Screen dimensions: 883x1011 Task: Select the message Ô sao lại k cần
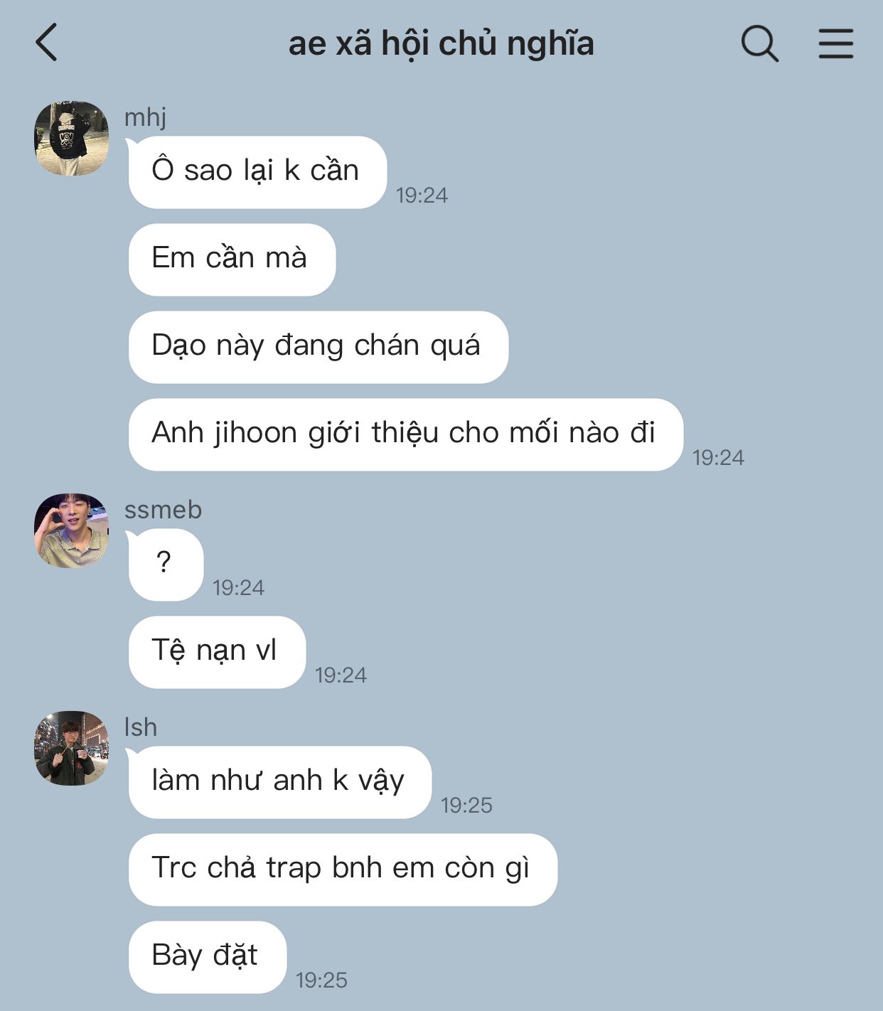click(x=257, y=172)
